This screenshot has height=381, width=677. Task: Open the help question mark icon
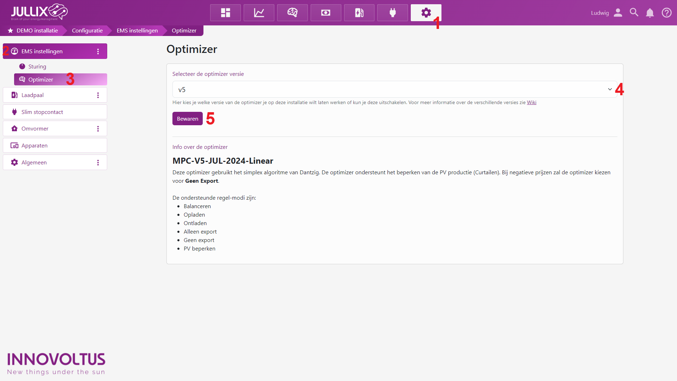(x=666, y=13)
